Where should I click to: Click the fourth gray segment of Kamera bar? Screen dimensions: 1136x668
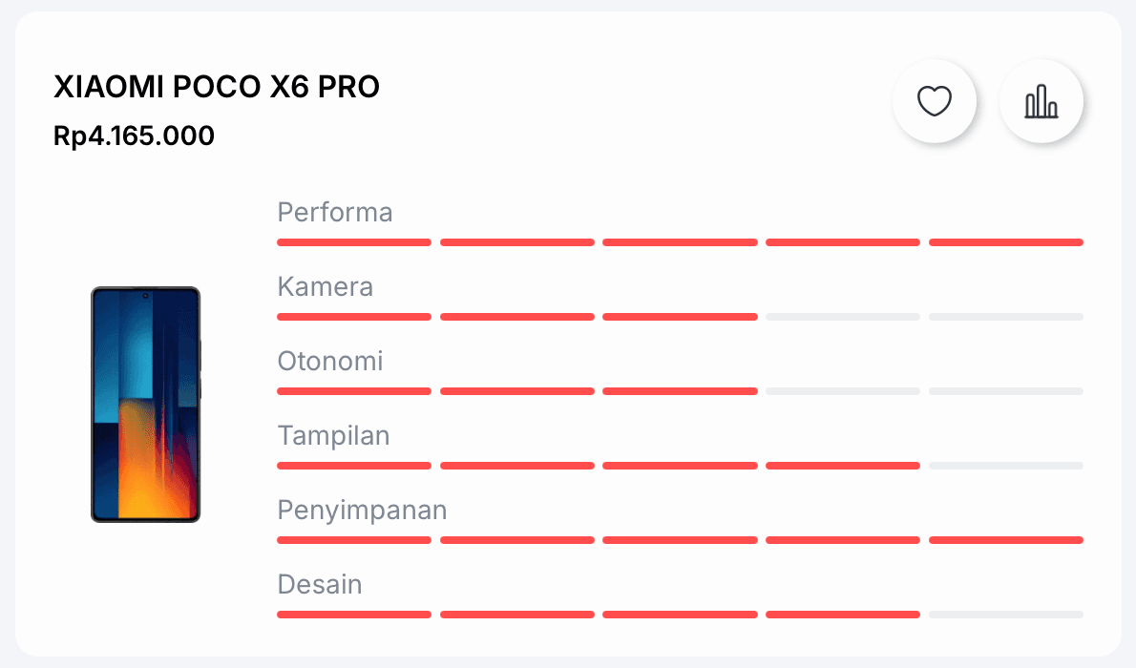(843, 317)
